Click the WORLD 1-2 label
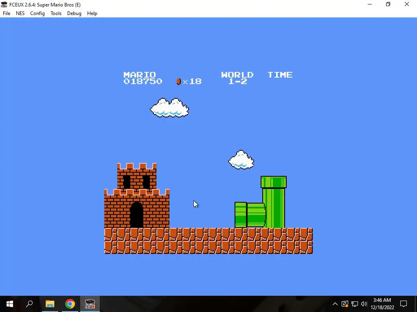Image resolution: width=417 pixels, height=312 pixels. click(x=237, y=78)
